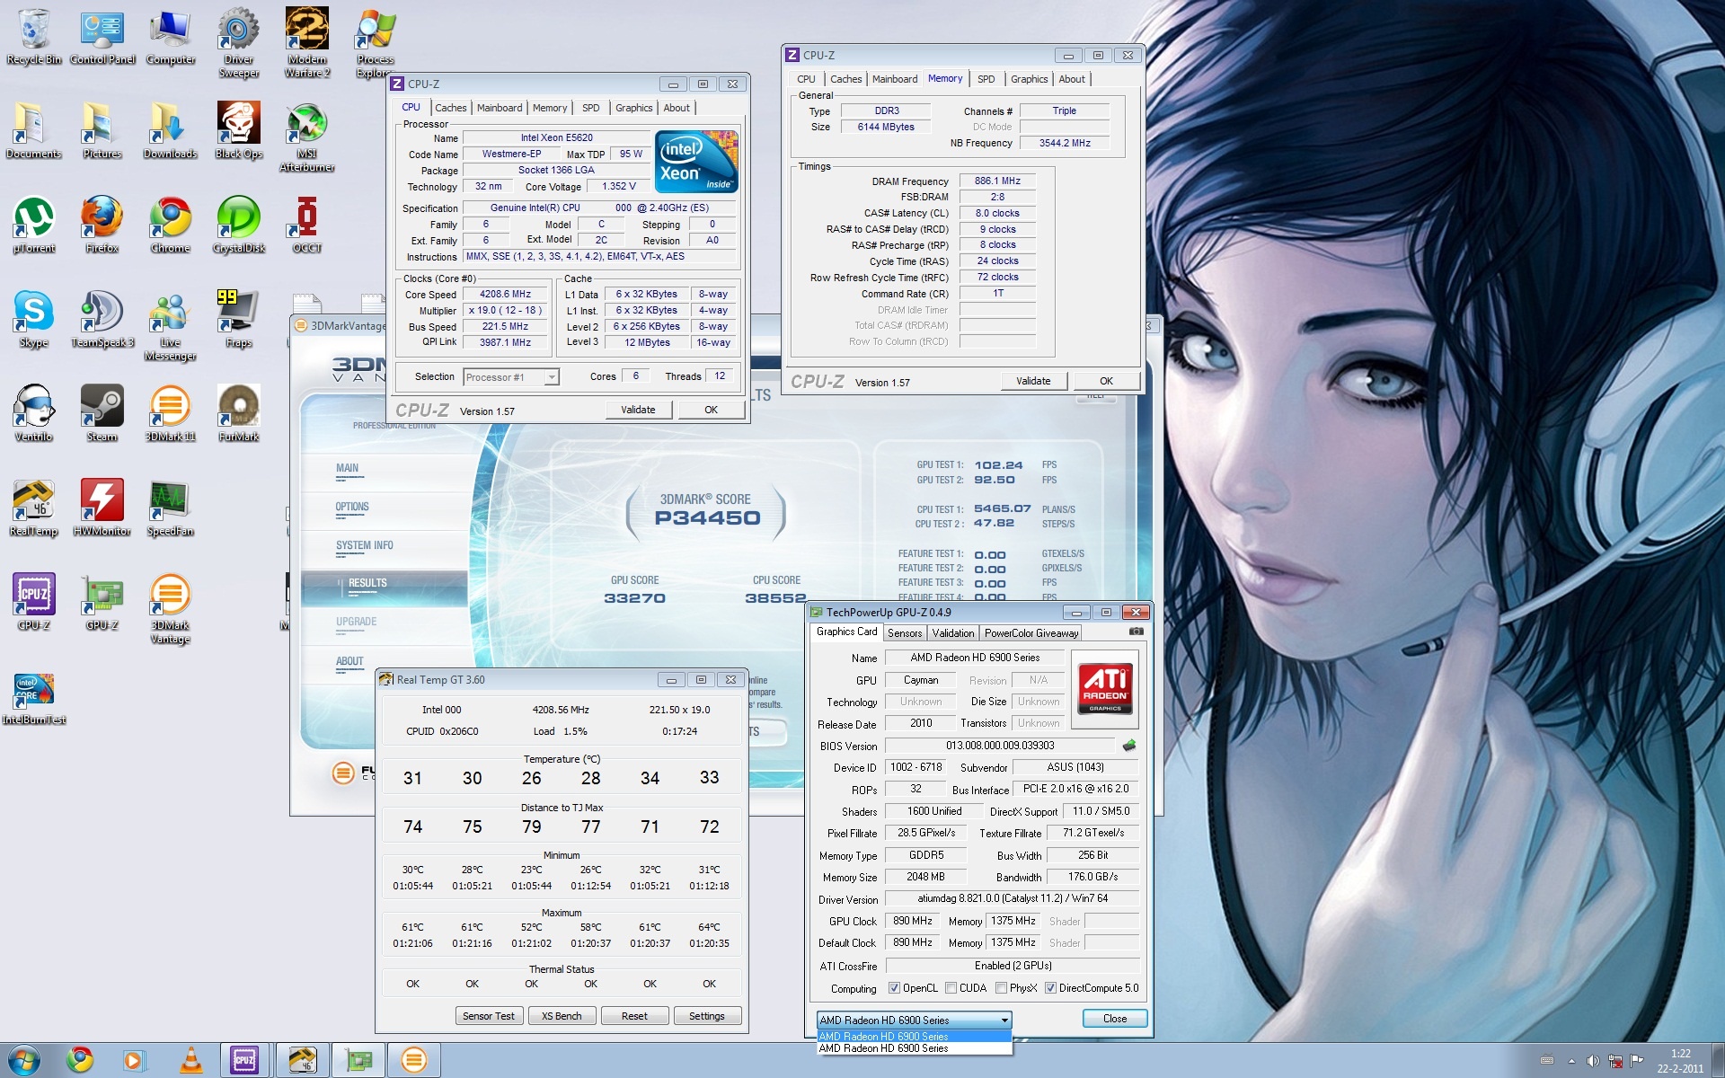Enable the CUDA checkbox
This screenshot has height=1078, width=1725.
(951, 988)
